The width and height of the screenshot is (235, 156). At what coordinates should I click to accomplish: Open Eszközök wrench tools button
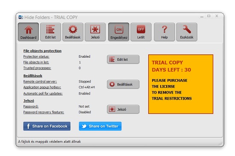coord(187,32)
